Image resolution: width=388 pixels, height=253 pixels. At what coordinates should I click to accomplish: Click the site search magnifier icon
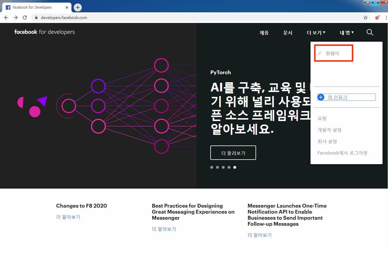click(370, 32)
